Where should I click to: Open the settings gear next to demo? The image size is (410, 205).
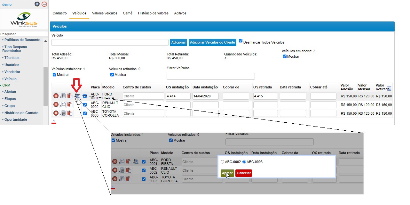[37, 4]
